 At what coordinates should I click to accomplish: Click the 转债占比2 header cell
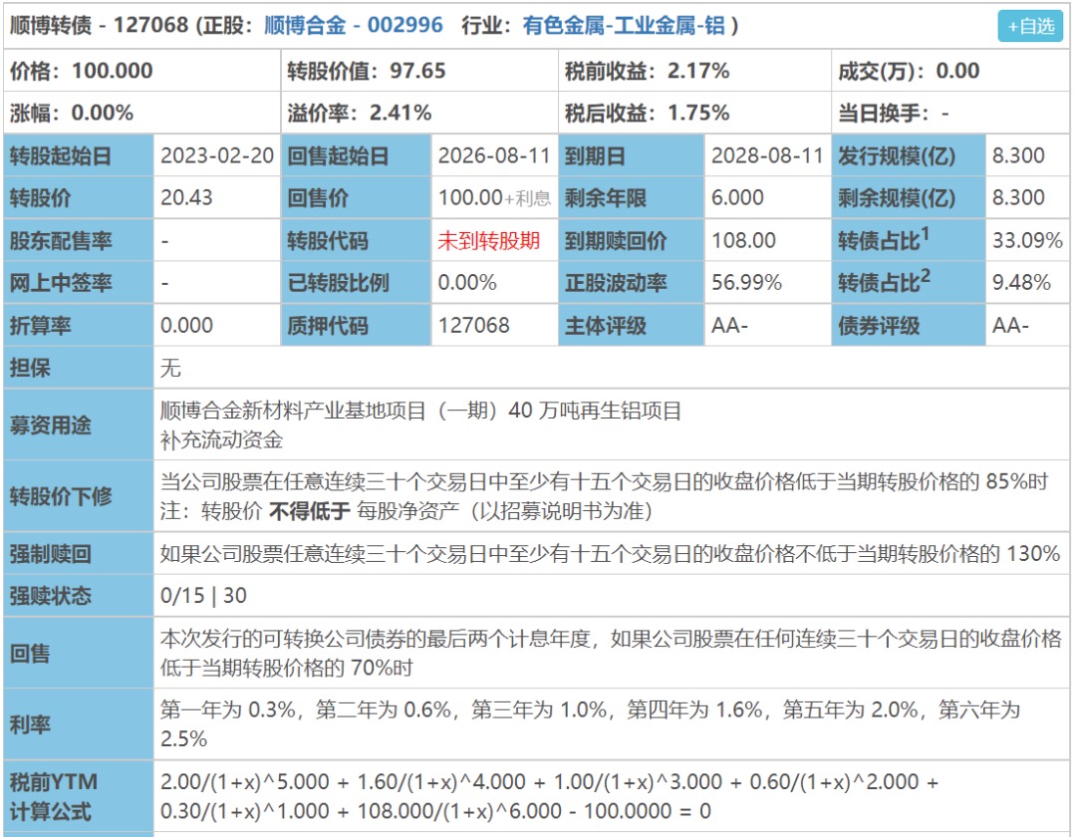(909, 283)
